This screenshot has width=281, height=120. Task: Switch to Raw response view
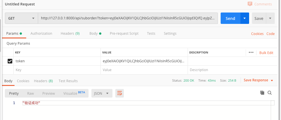[x=30, y=93]
